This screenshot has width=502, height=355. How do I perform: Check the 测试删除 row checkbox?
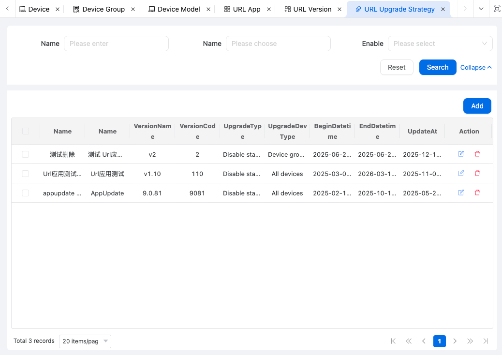[26, 154]
